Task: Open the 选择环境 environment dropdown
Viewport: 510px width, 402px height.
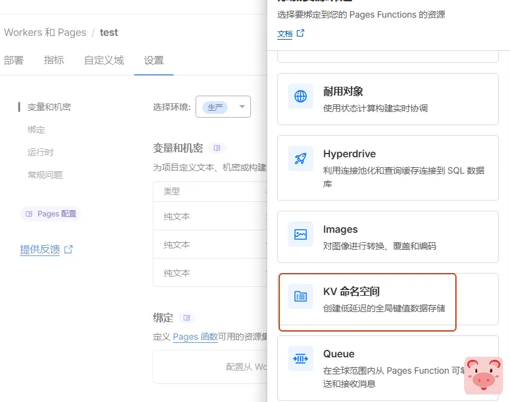Action: pyautogui.click(x=223, y=107)
